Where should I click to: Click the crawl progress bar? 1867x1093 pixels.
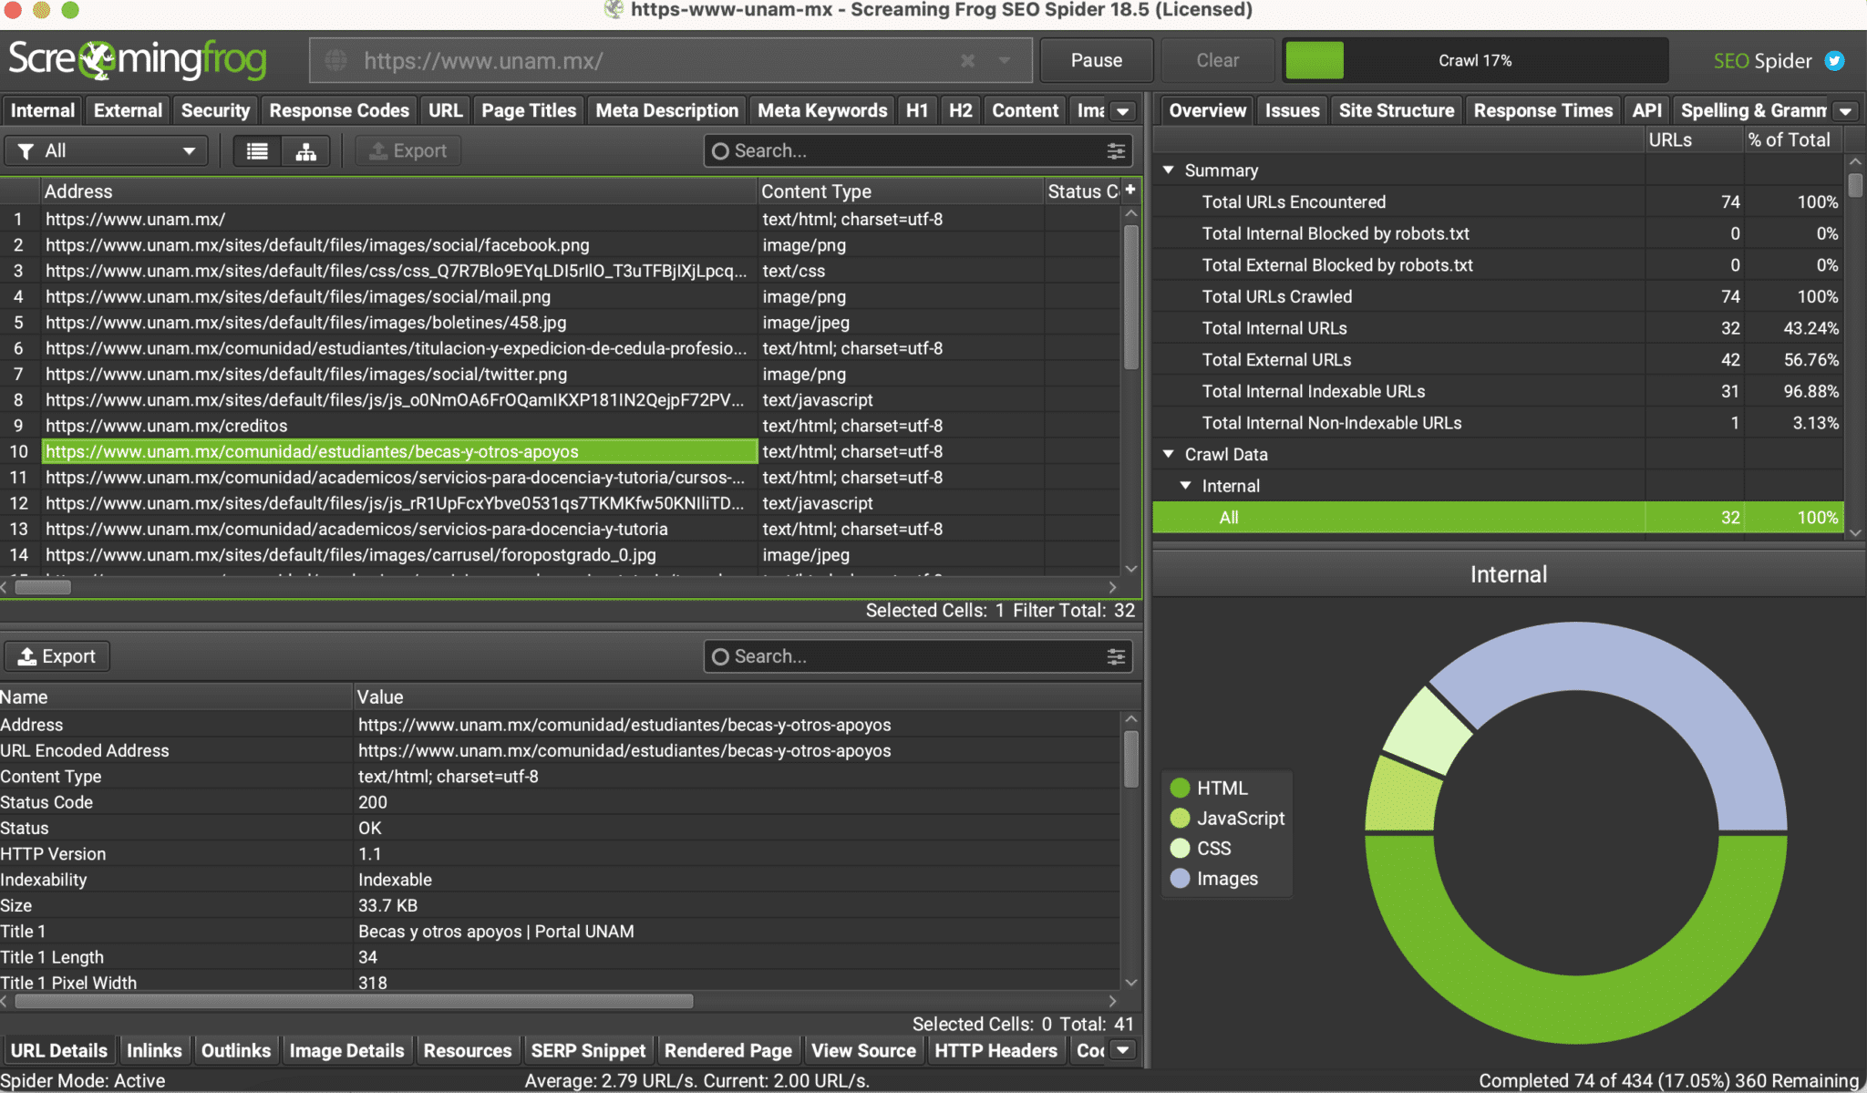[x=1474, y=61]
